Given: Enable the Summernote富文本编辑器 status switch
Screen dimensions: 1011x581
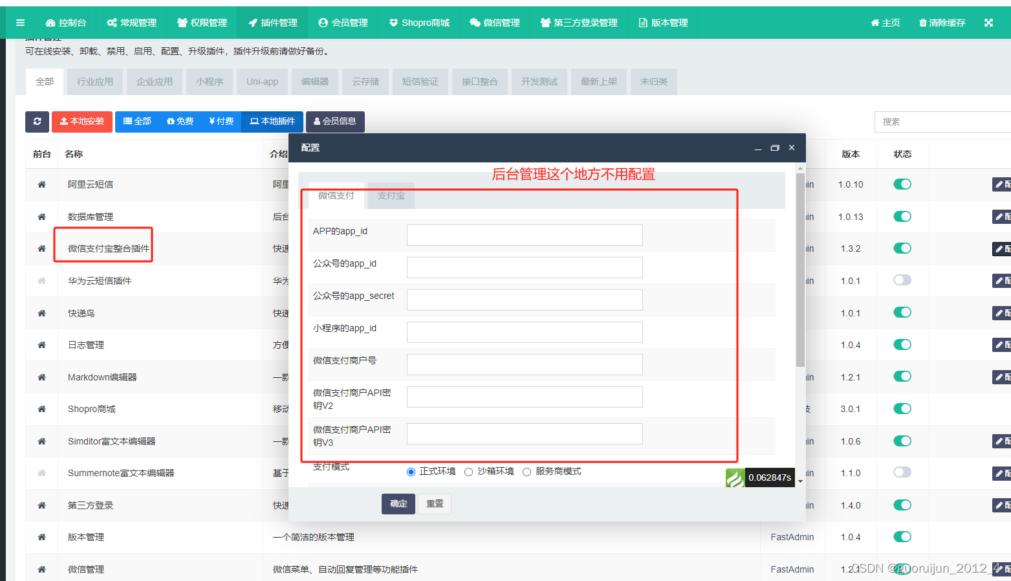Looking at the screenshot, I should click(x=902, y=472).
